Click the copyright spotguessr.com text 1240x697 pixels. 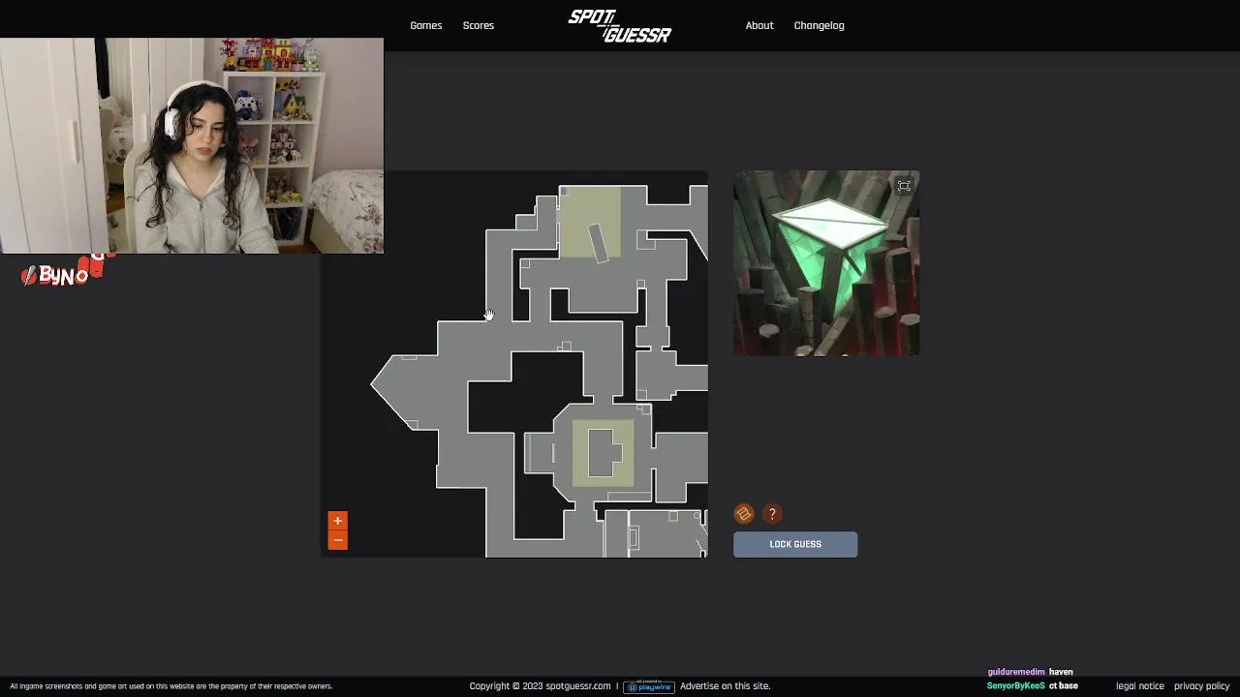pyautogui.click(x=541, y=686)
